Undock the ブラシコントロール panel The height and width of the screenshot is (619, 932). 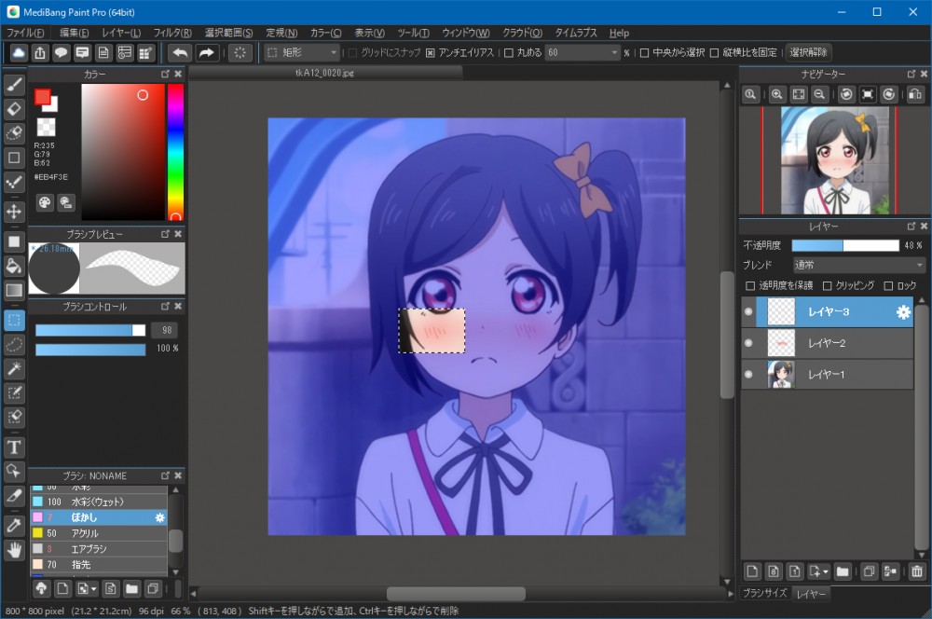click(165, 306)
